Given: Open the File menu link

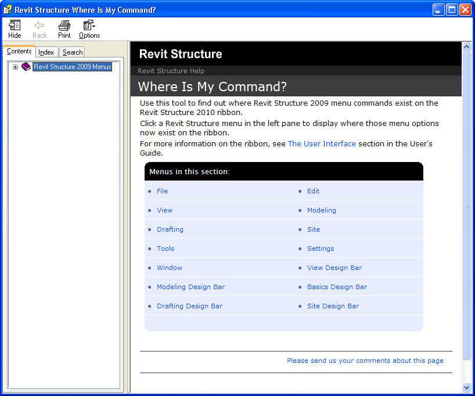Looking at the screenshot, I should pos(162,191).
